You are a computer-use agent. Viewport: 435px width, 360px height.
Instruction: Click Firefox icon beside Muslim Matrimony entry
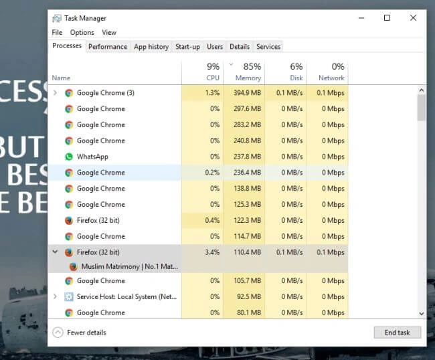(73, 266)
